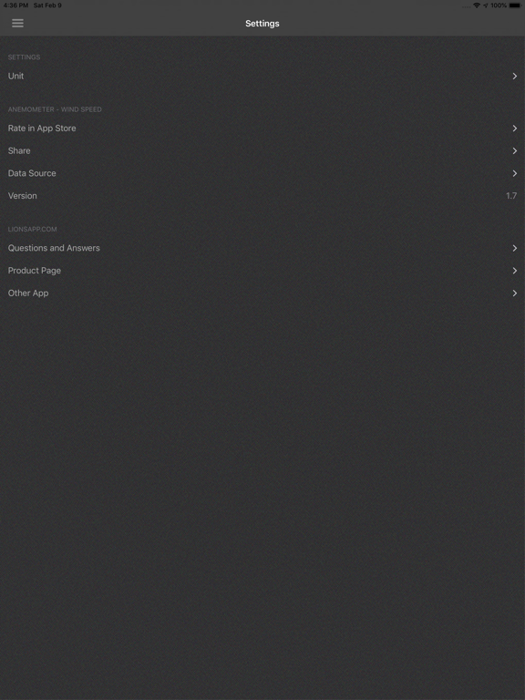This screenshot has height=700, width=525.
Task: Open the Data Source entry
Action: click(x=262, y=173)
